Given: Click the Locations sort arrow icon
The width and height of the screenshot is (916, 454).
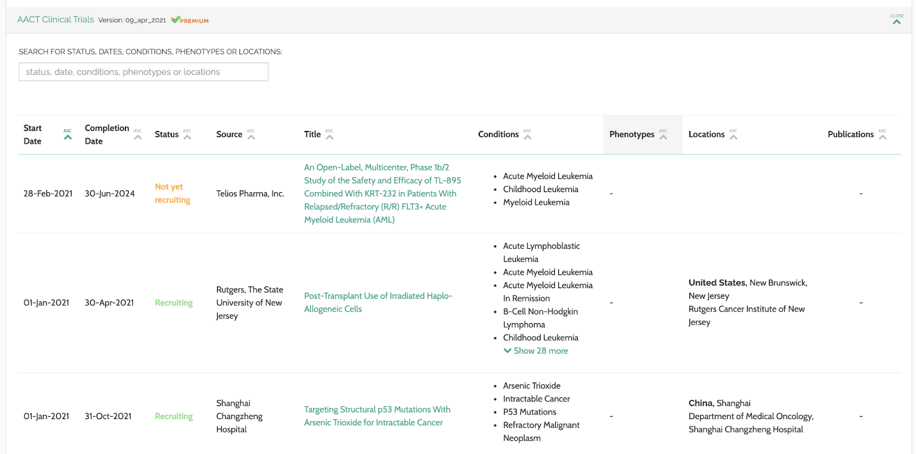Looking at the screenshot, I should tap(733, 137).
